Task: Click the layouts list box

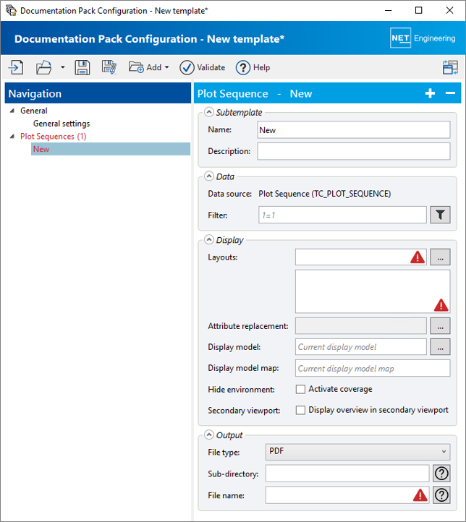Action: (373, 291)
